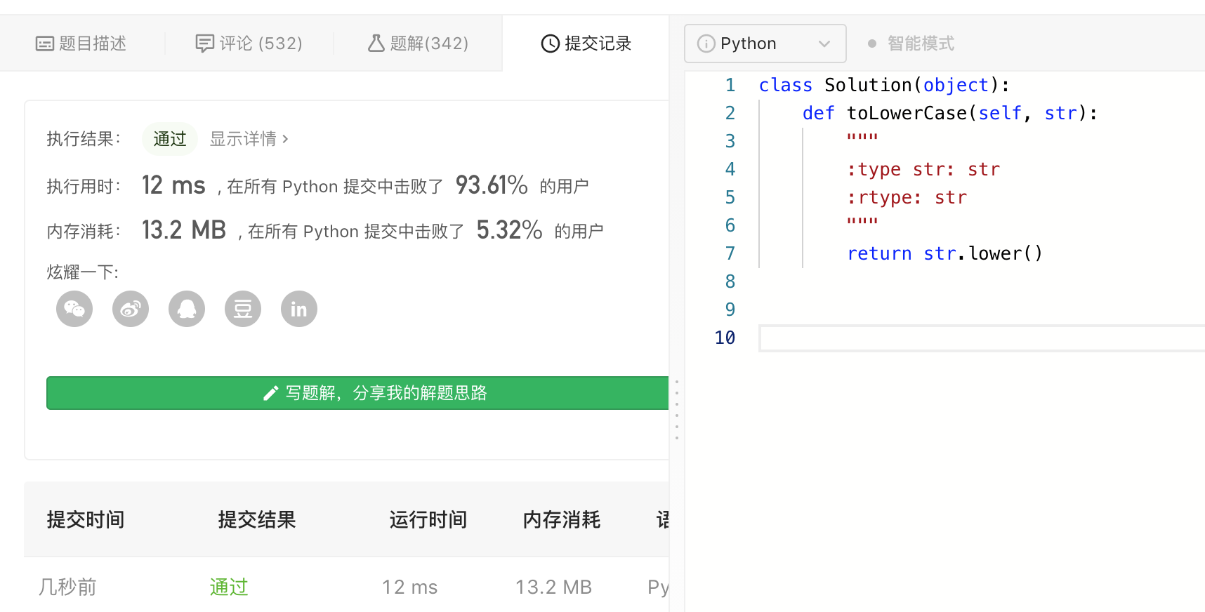The height and width of the screenshot is (612, 1205).
Task: Share result via Weibo icon
Action: coord(131,309)
